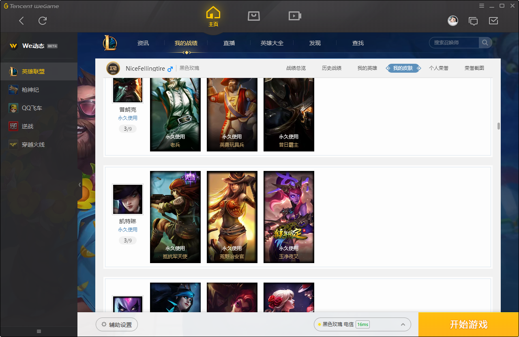Click the 黑色玫瑰 server label beside name
Image resolution: width=519 pixels, height=337 pixels.
coord(189,68)
